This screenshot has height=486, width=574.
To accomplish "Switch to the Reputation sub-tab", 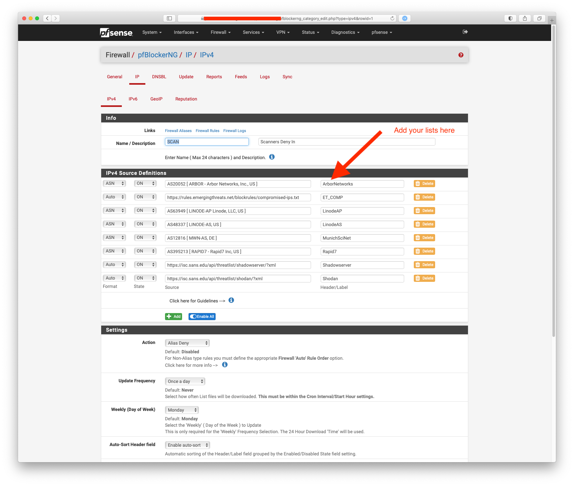I will click(186, 99).
